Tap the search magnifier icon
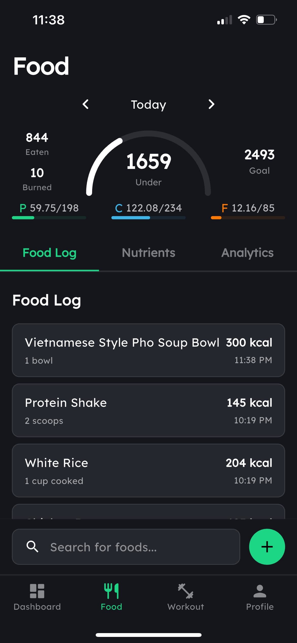This screenshot has width=297, height=643. (x=32, y=547)
